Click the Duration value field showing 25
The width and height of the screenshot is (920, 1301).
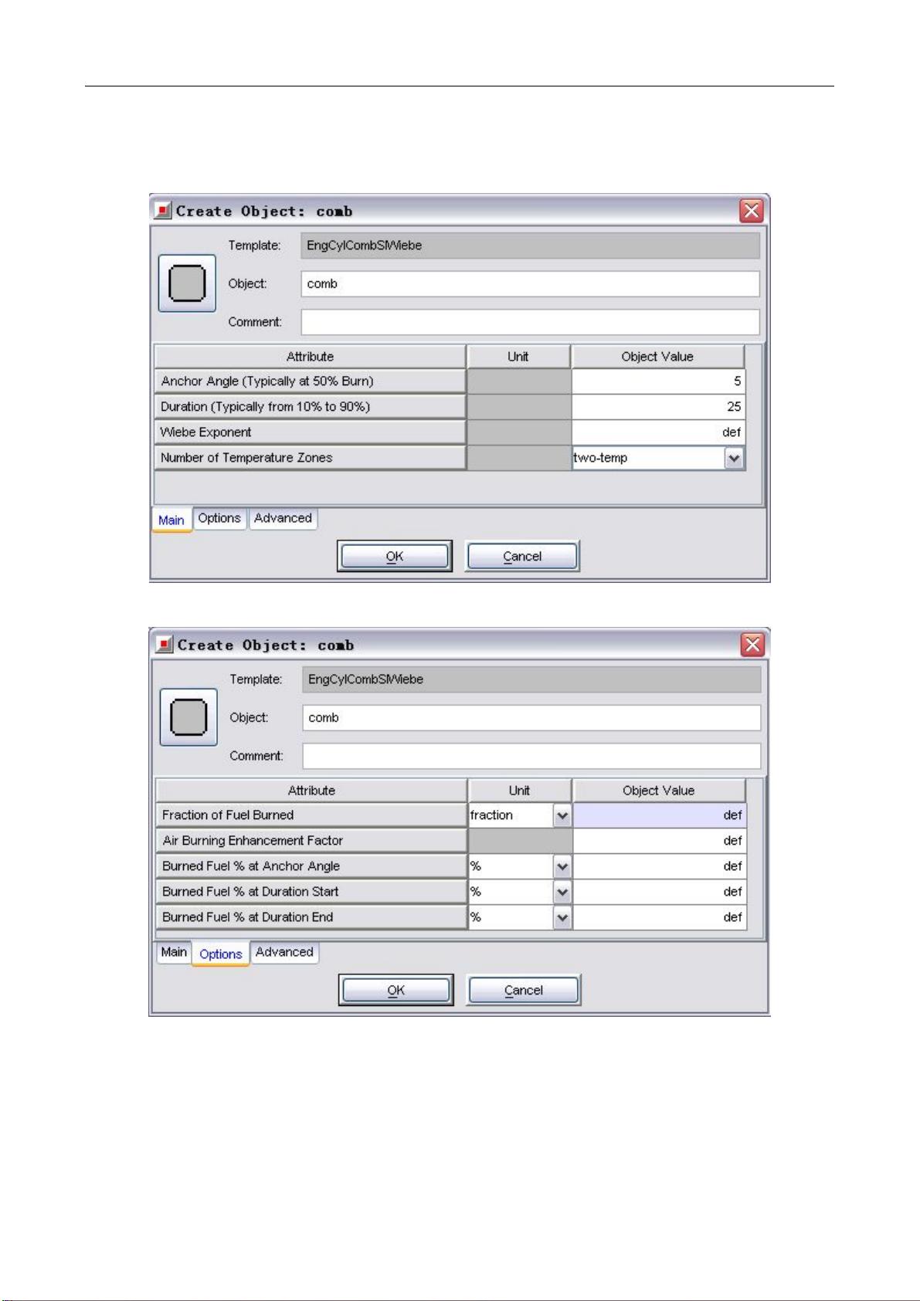pos(657,407)
